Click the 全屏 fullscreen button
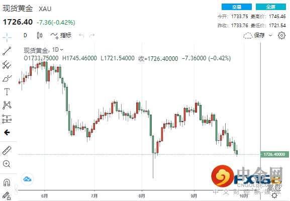The image size is (290, 201). [x=271, y=7]
